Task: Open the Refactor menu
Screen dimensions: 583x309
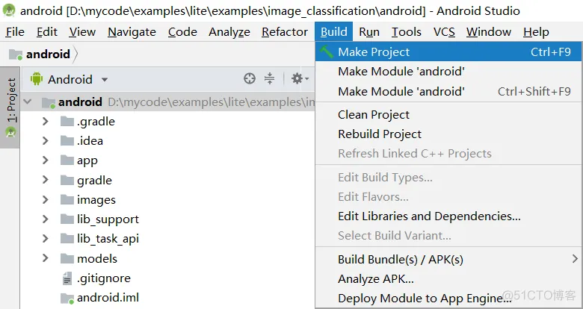Action: click(x=285, y=32)
